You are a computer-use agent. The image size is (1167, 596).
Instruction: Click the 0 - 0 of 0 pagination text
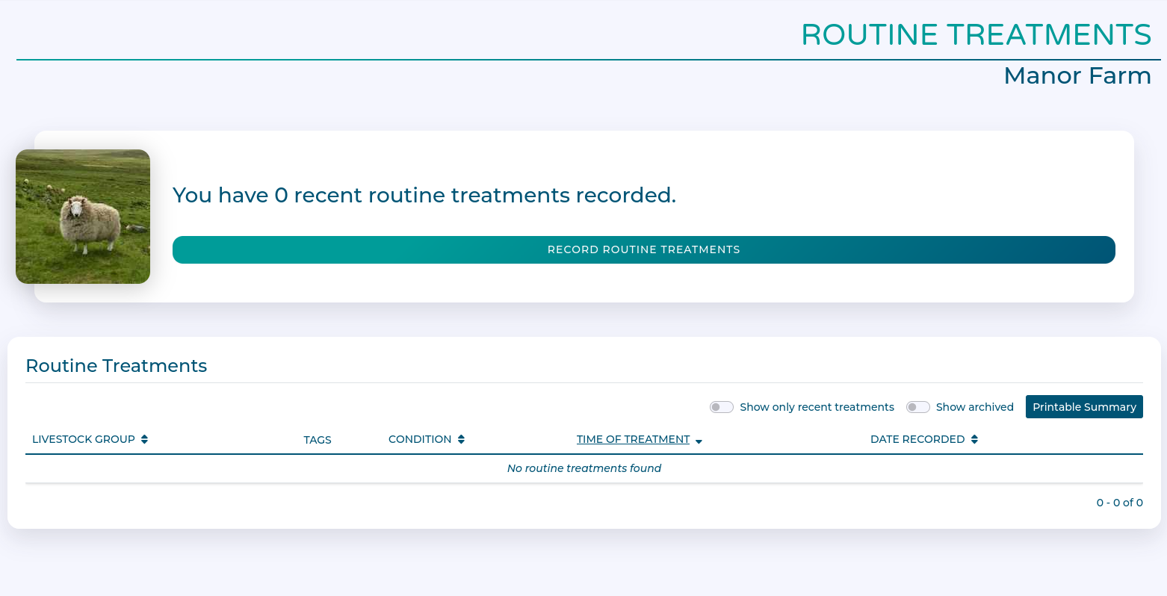tap(1119, 503)
